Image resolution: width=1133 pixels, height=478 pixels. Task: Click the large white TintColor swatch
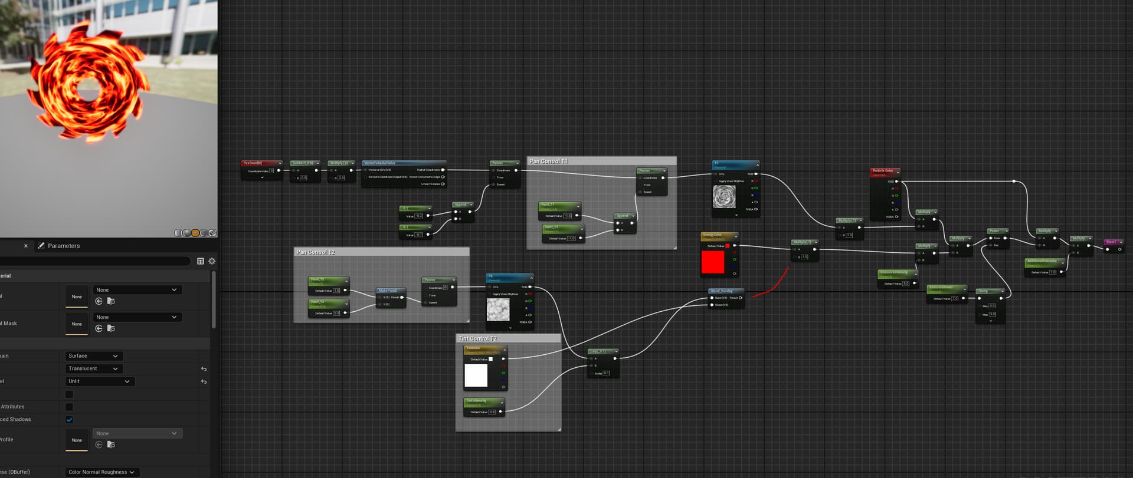[x=476, y=375]
